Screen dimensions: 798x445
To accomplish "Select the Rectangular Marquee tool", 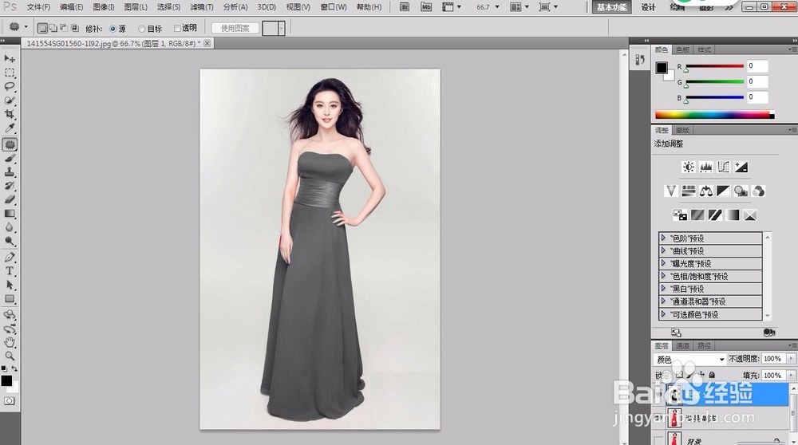I will (9, 73).
